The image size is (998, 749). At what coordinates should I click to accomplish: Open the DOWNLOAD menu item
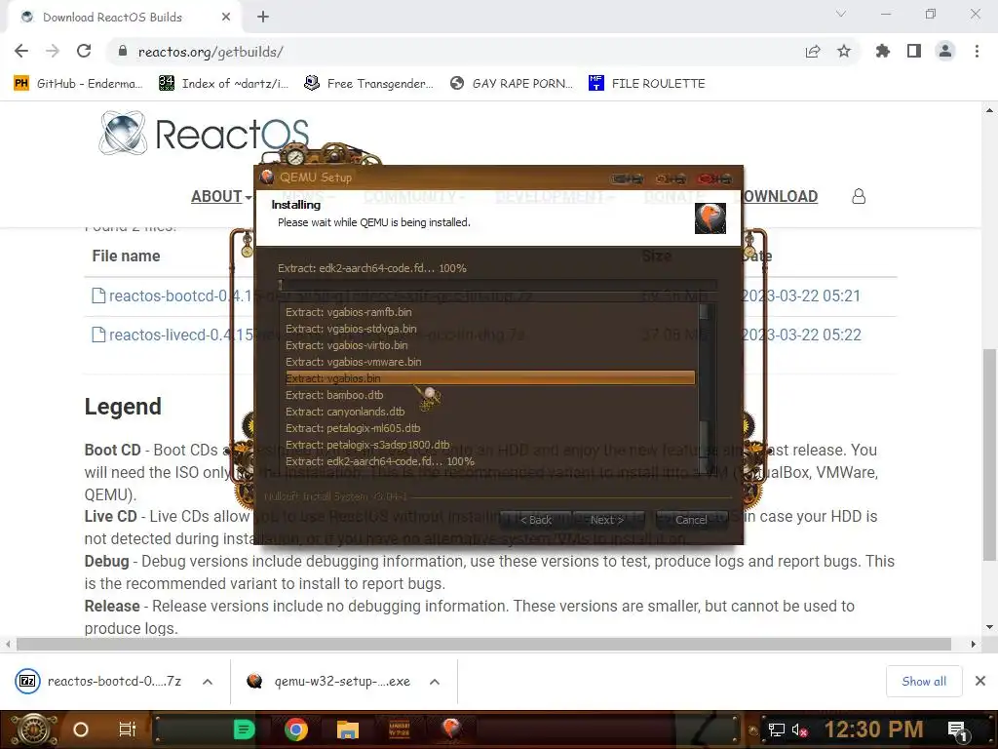(781, 196)
